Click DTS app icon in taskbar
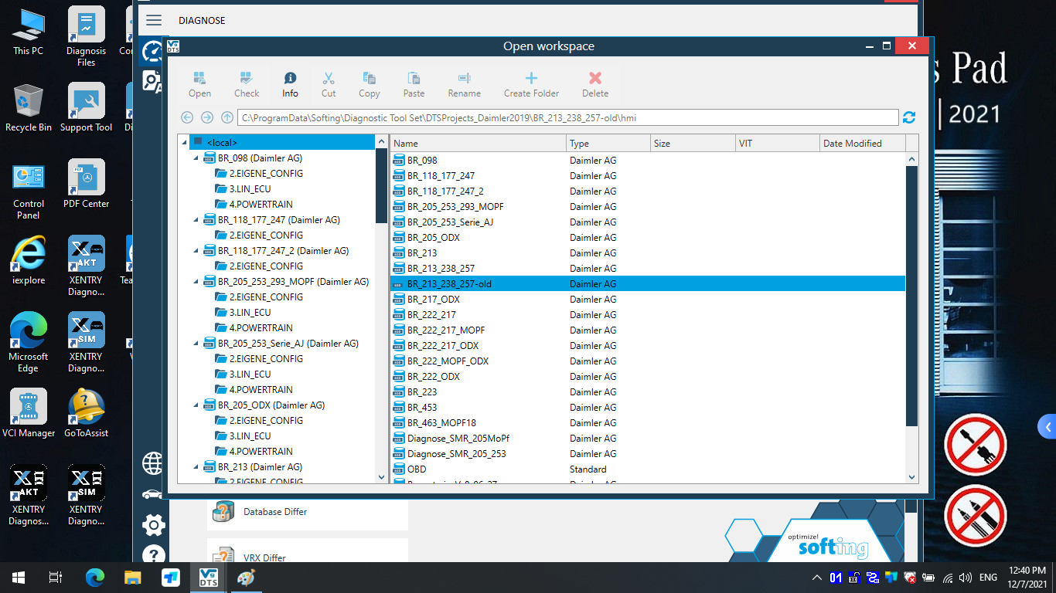The image size is (1056, 593). point(209,578)
